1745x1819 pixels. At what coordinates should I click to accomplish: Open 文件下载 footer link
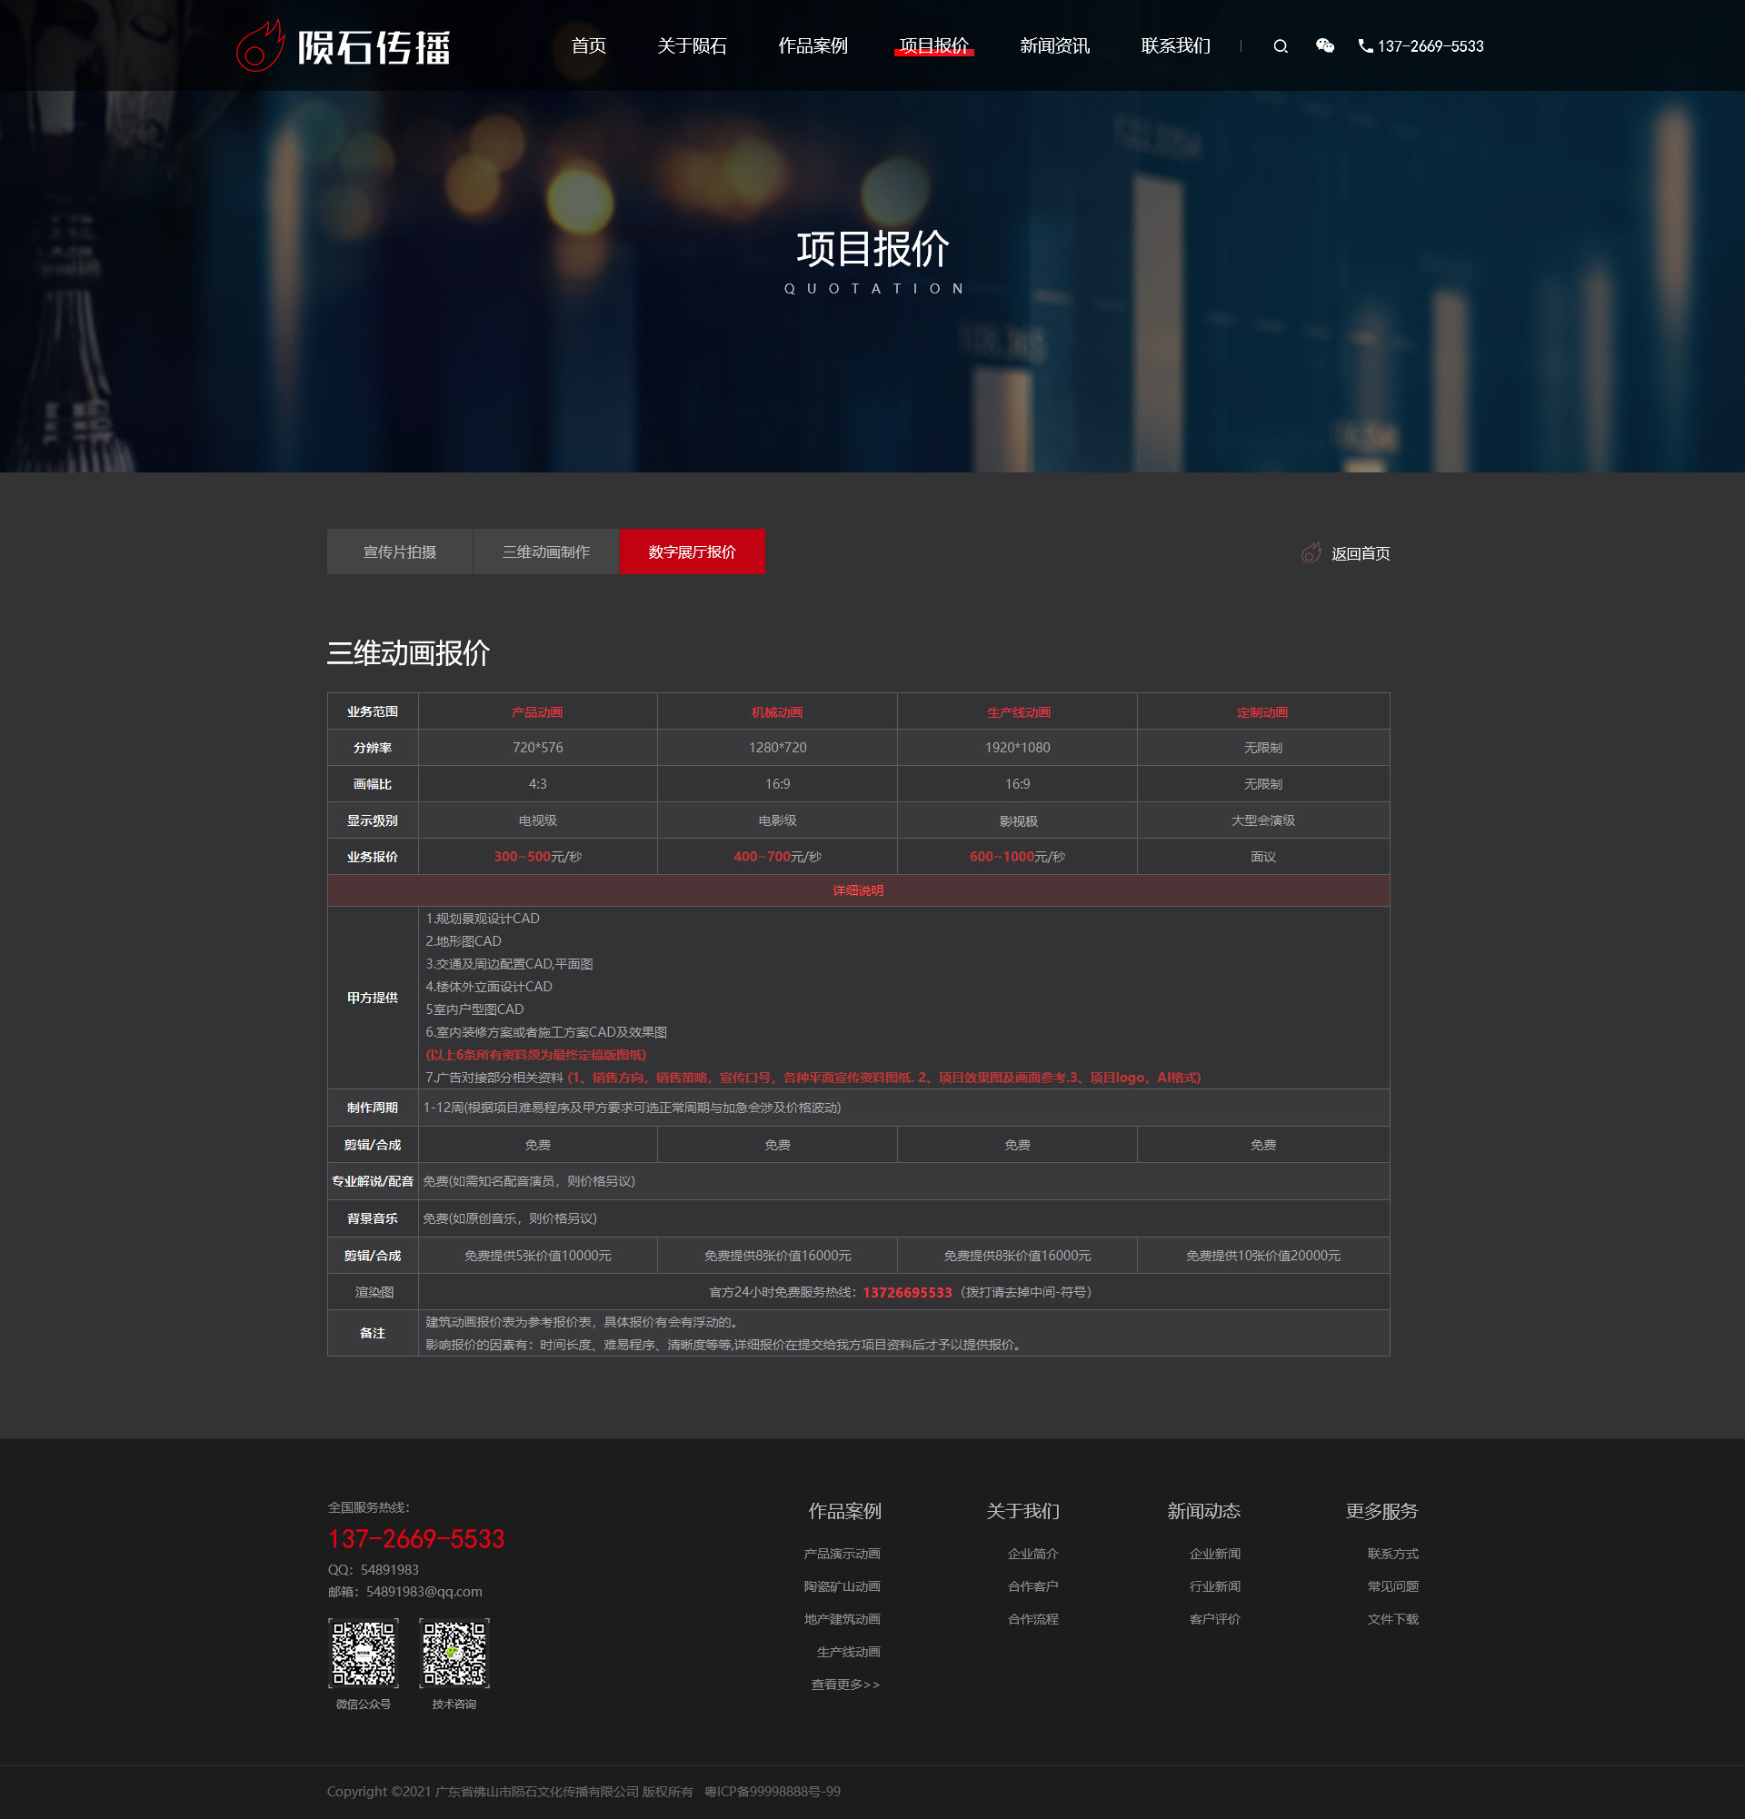click(1391, 1619)
